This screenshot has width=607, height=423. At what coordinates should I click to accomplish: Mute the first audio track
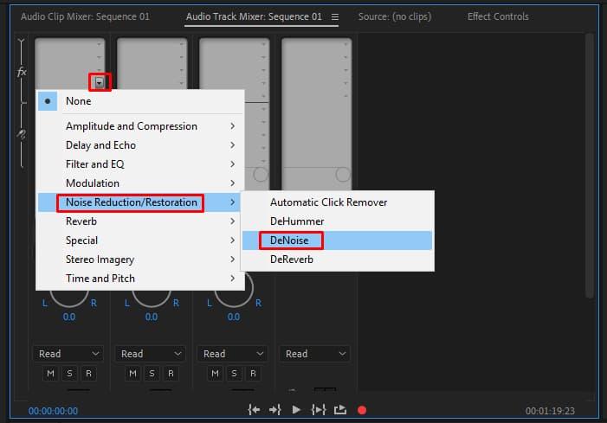click(x=50, y=374)
